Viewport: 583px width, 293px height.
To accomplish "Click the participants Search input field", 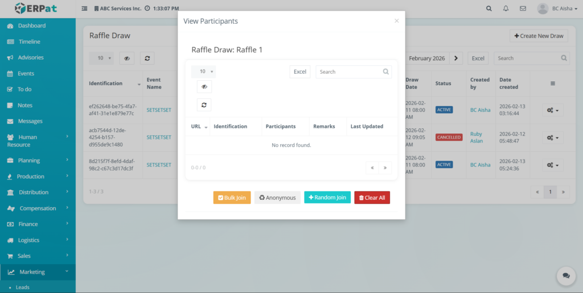I will coord(349,72).
